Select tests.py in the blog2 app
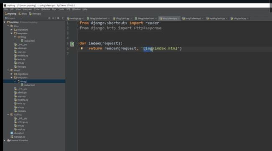272x151 pixels. pyautogui.click(x=20, y=104)
